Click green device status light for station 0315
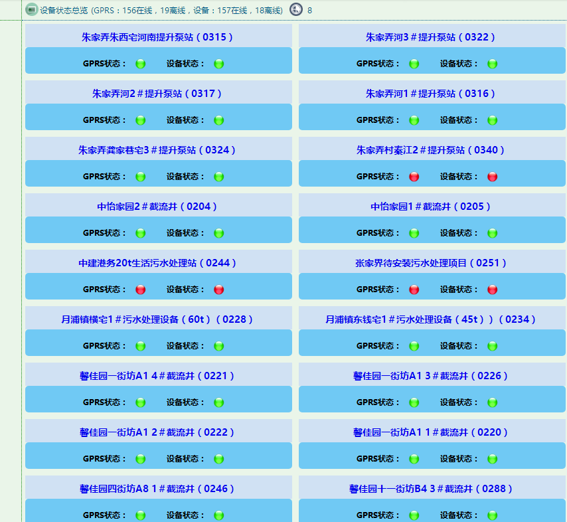The height and width of the screenshot is (522, 567). coord(219,64)
